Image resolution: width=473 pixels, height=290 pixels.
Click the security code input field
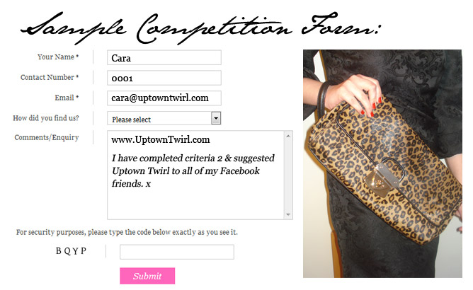click(177, 252)
